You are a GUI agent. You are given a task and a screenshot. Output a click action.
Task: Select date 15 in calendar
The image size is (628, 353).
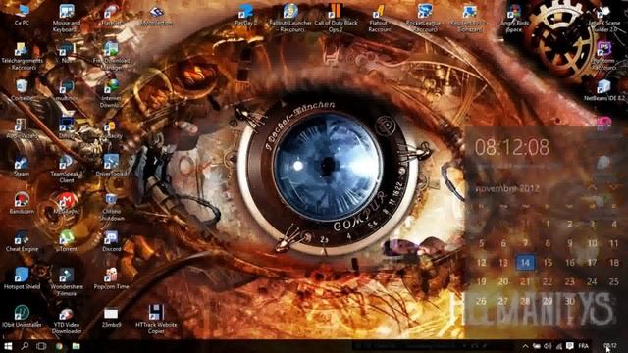click(x=548, y=263)
